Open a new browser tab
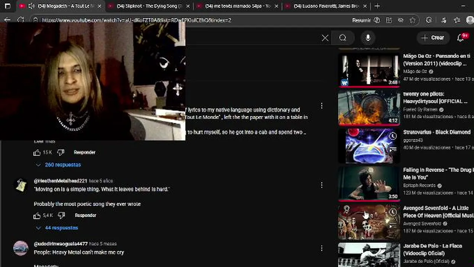 click(x=377, y=6)
